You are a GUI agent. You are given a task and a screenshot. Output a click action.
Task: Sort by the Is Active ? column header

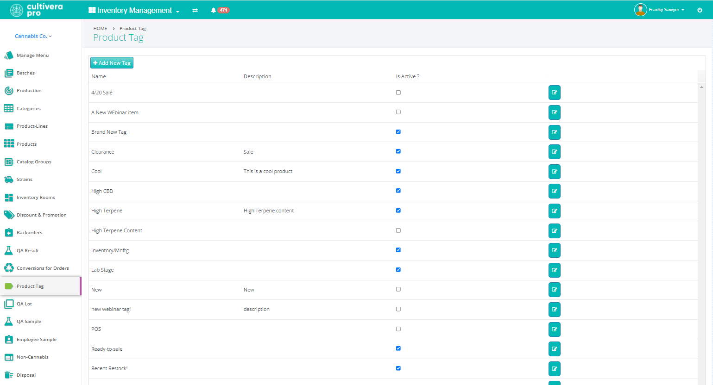(x=408, y=76)
